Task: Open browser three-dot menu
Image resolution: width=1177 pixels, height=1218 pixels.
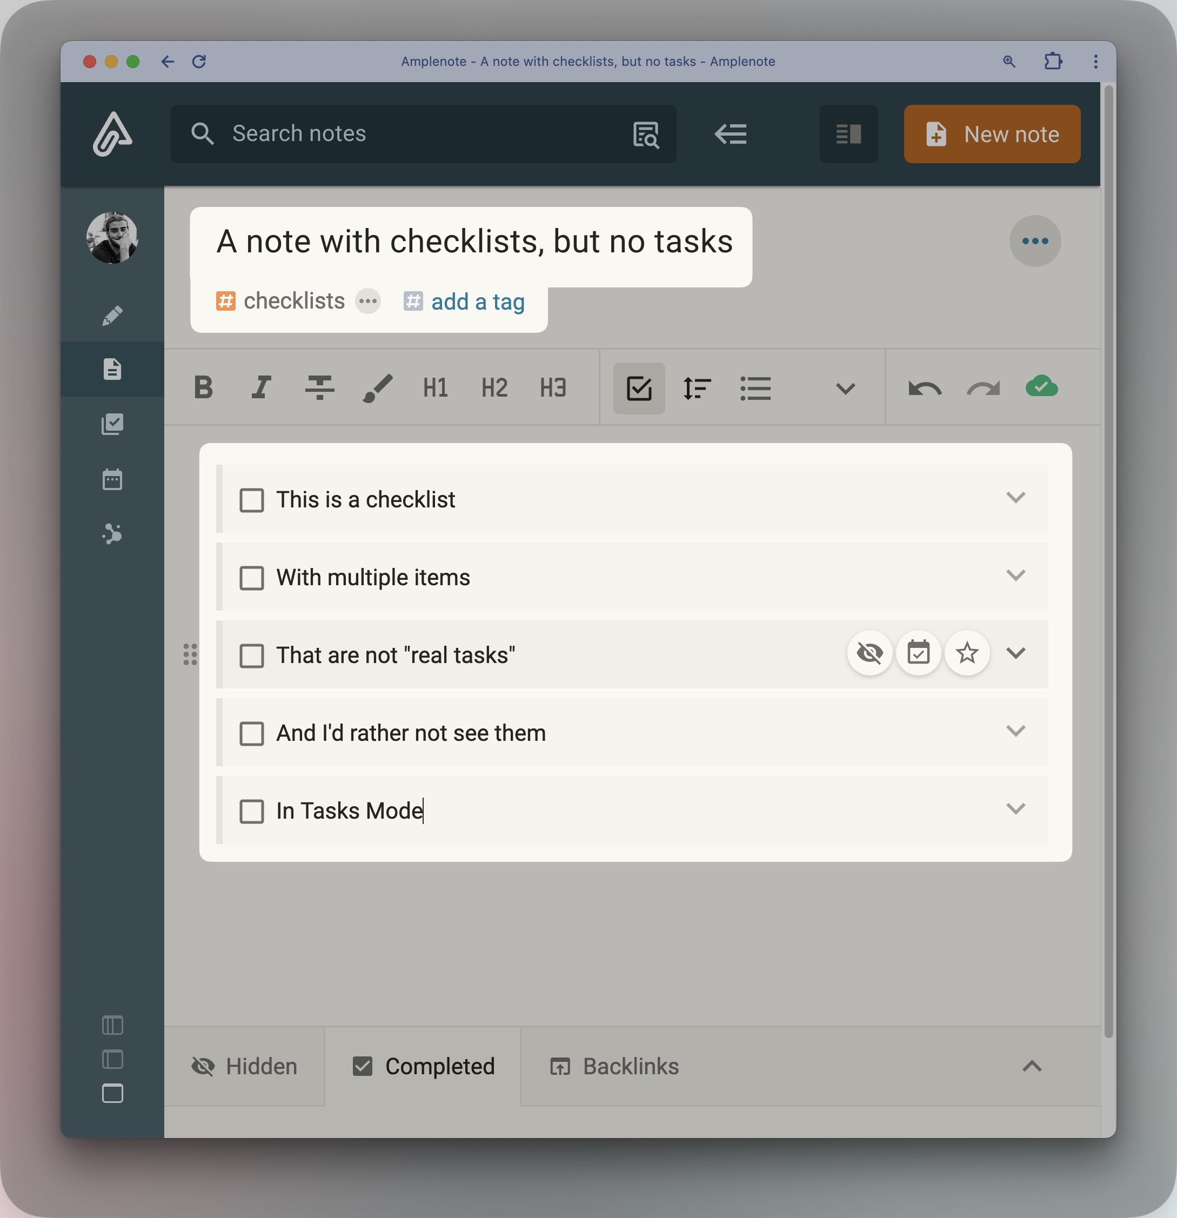Action: [1095, 62]
